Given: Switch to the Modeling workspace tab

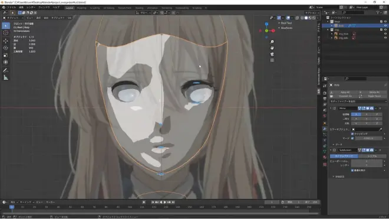Looking at the screenshot, I should 81,8.
